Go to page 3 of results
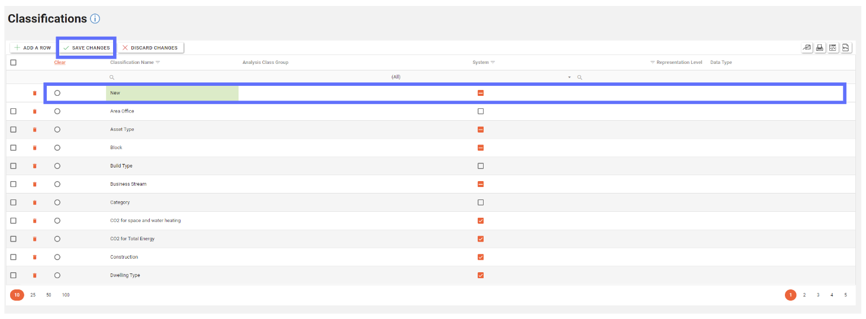Viewport: 866px width, 319px height. [818, 295]
